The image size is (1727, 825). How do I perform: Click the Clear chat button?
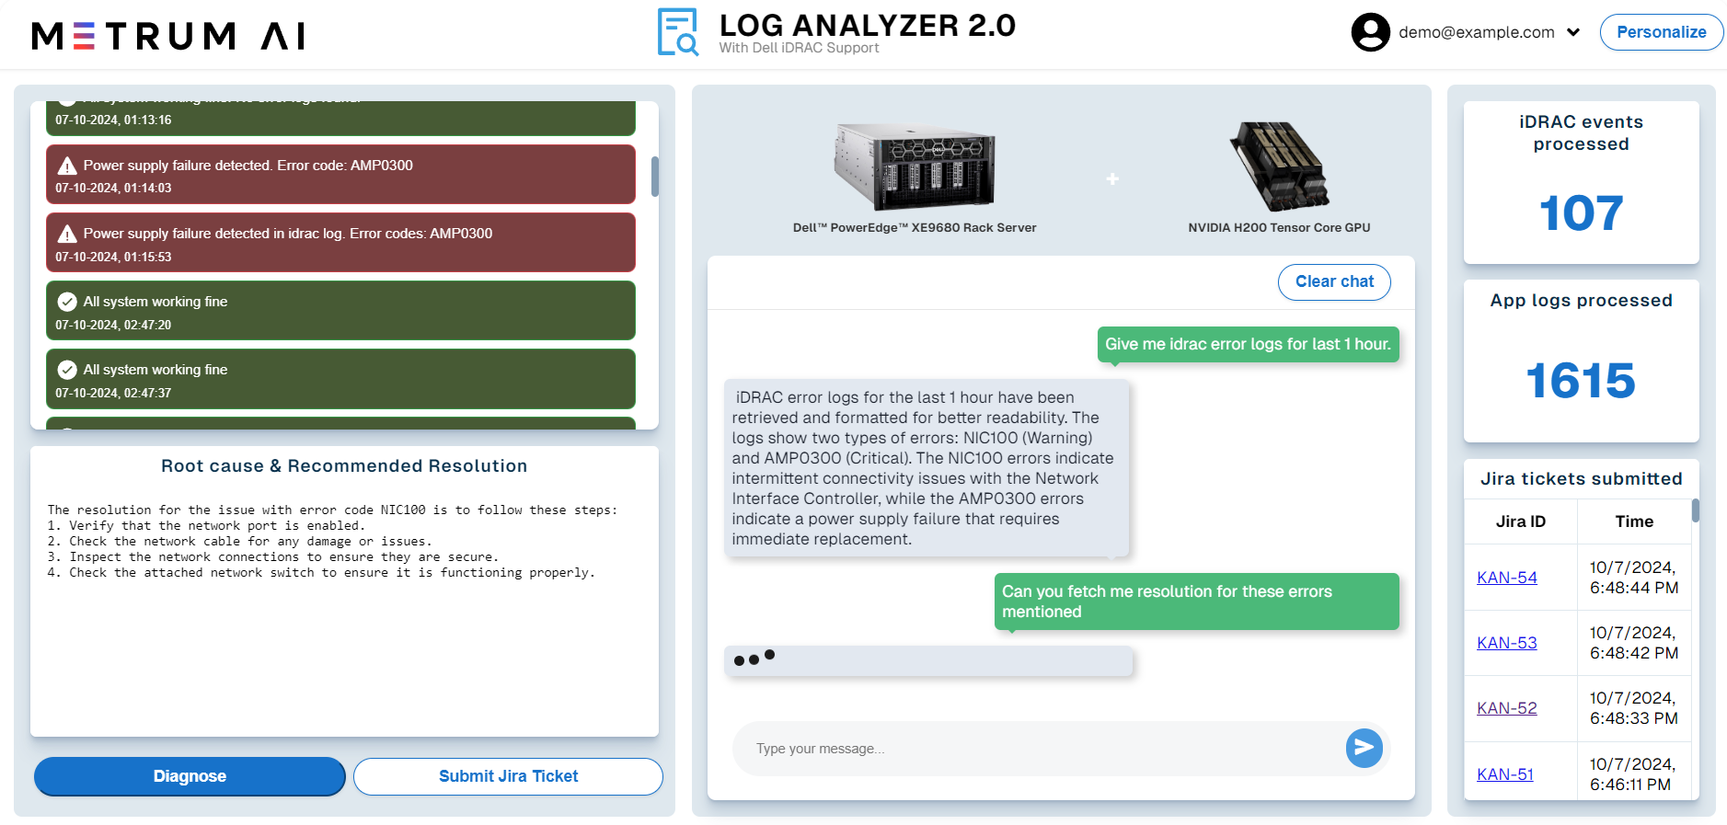pos(1334,281)
